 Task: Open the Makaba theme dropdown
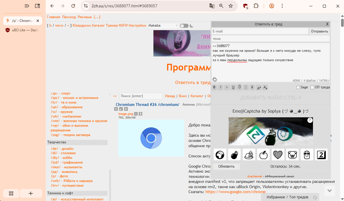[163, 26]
